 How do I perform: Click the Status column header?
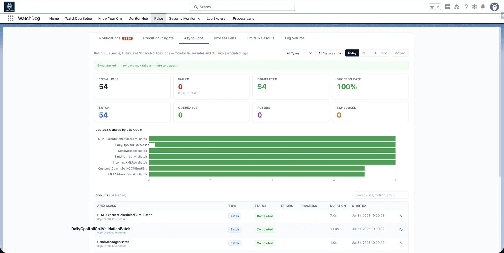coord(260,206)
